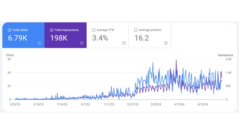Select the 6.79K total clicks value
The height and width of the screenshot is (134, 239).
pos(18,38)
